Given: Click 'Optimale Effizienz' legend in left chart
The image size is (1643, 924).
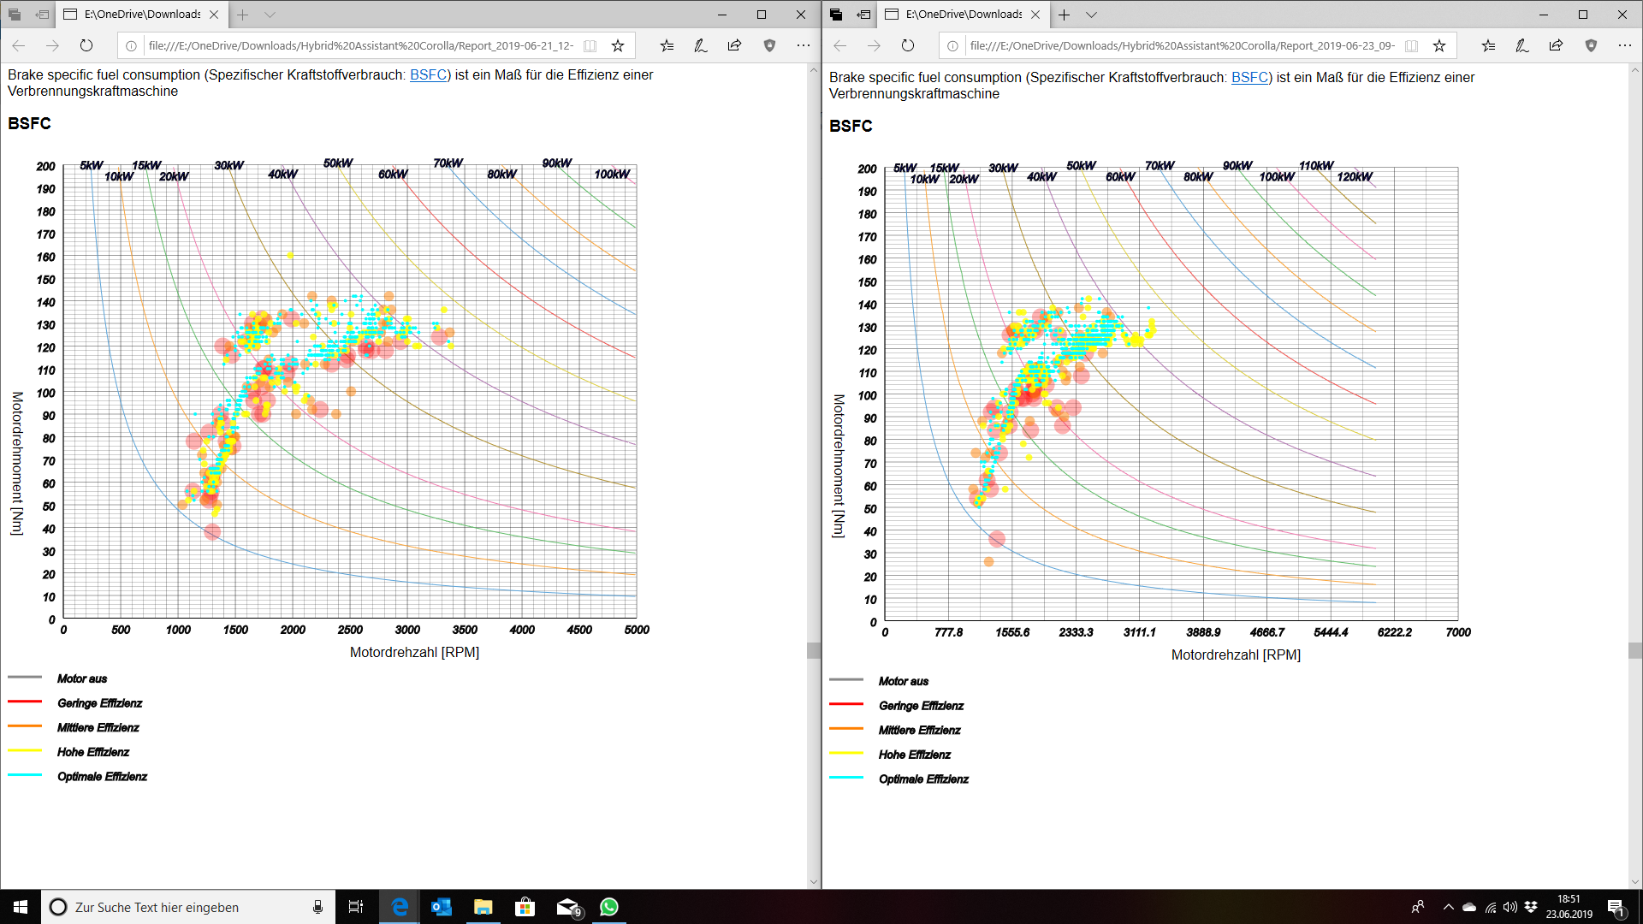Looking at the screenshot, I should point(102,777).
